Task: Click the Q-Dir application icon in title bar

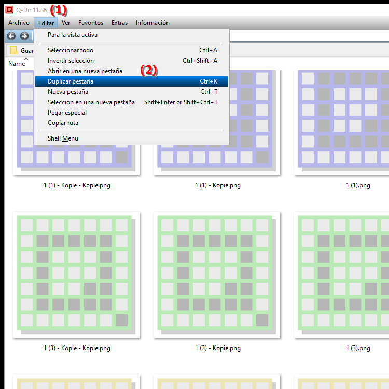Action: [9, 10]
